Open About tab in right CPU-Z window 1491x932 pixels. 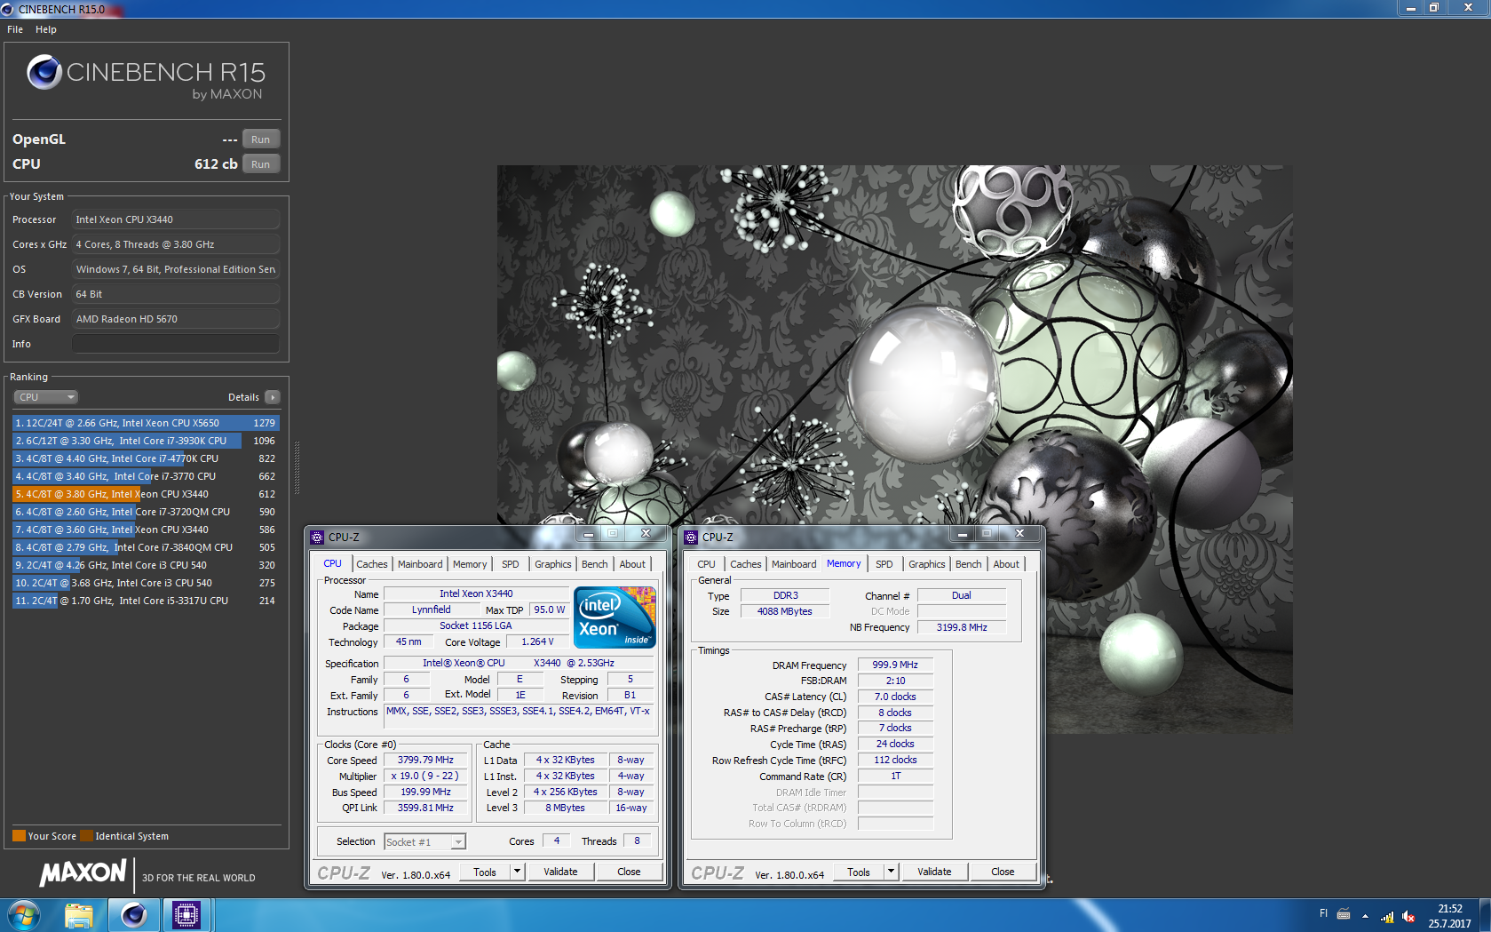coord(1006,564)
